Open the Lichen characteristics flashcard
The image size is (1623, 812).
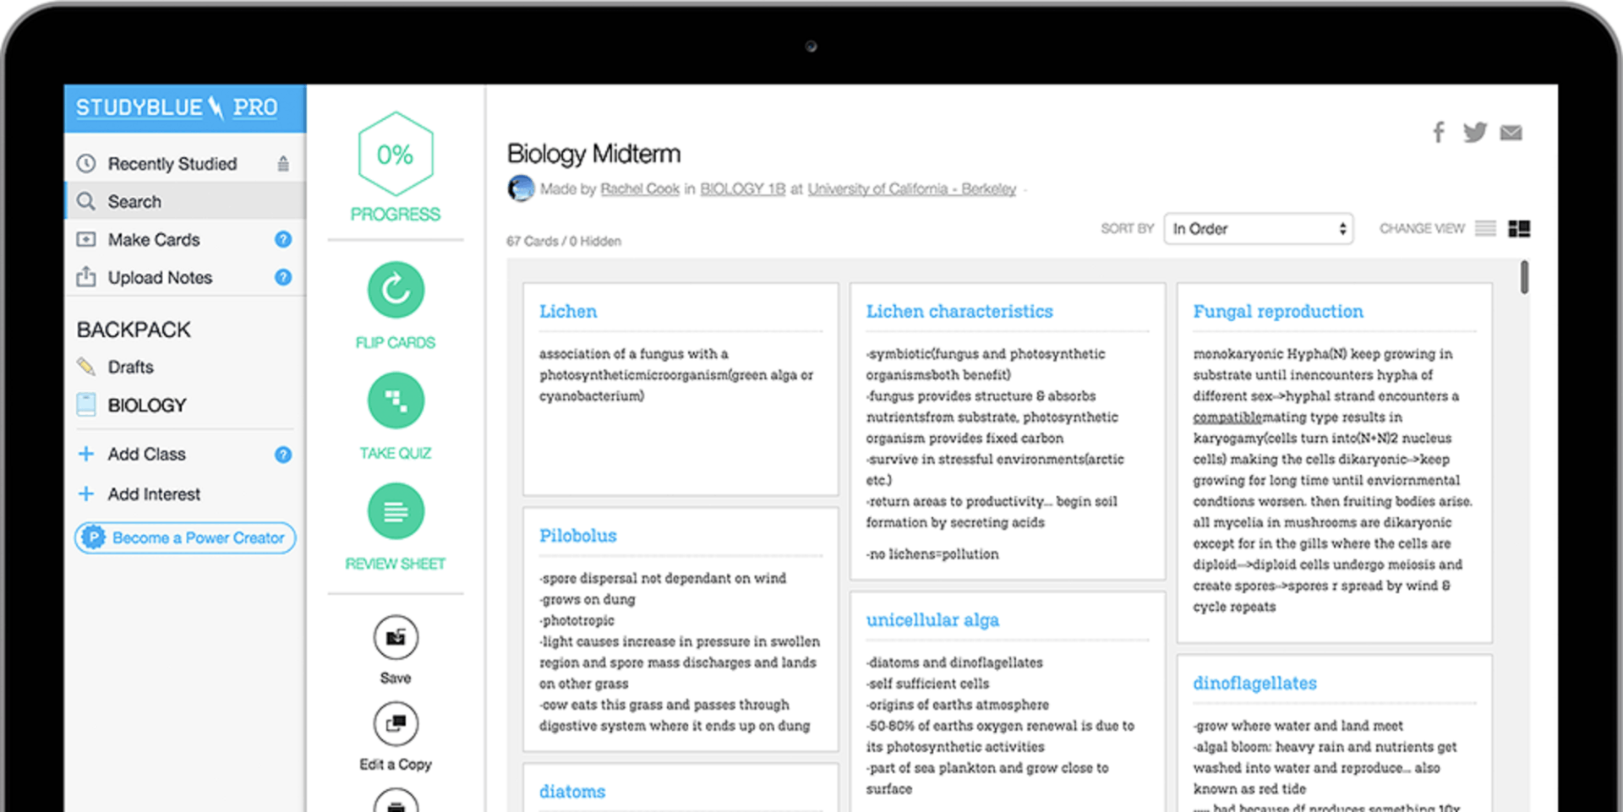tap(1008, 431)
